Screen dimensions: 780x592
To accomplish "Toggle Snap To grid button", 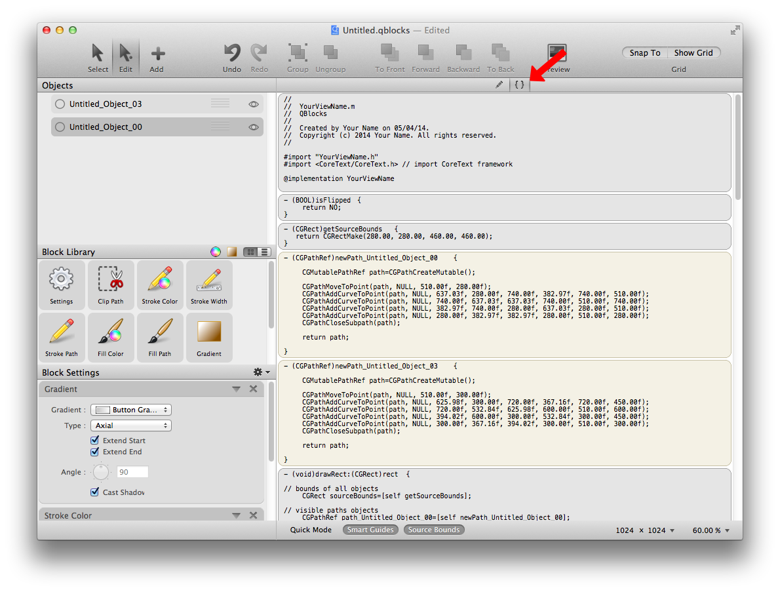I will [x=645, y=52].
